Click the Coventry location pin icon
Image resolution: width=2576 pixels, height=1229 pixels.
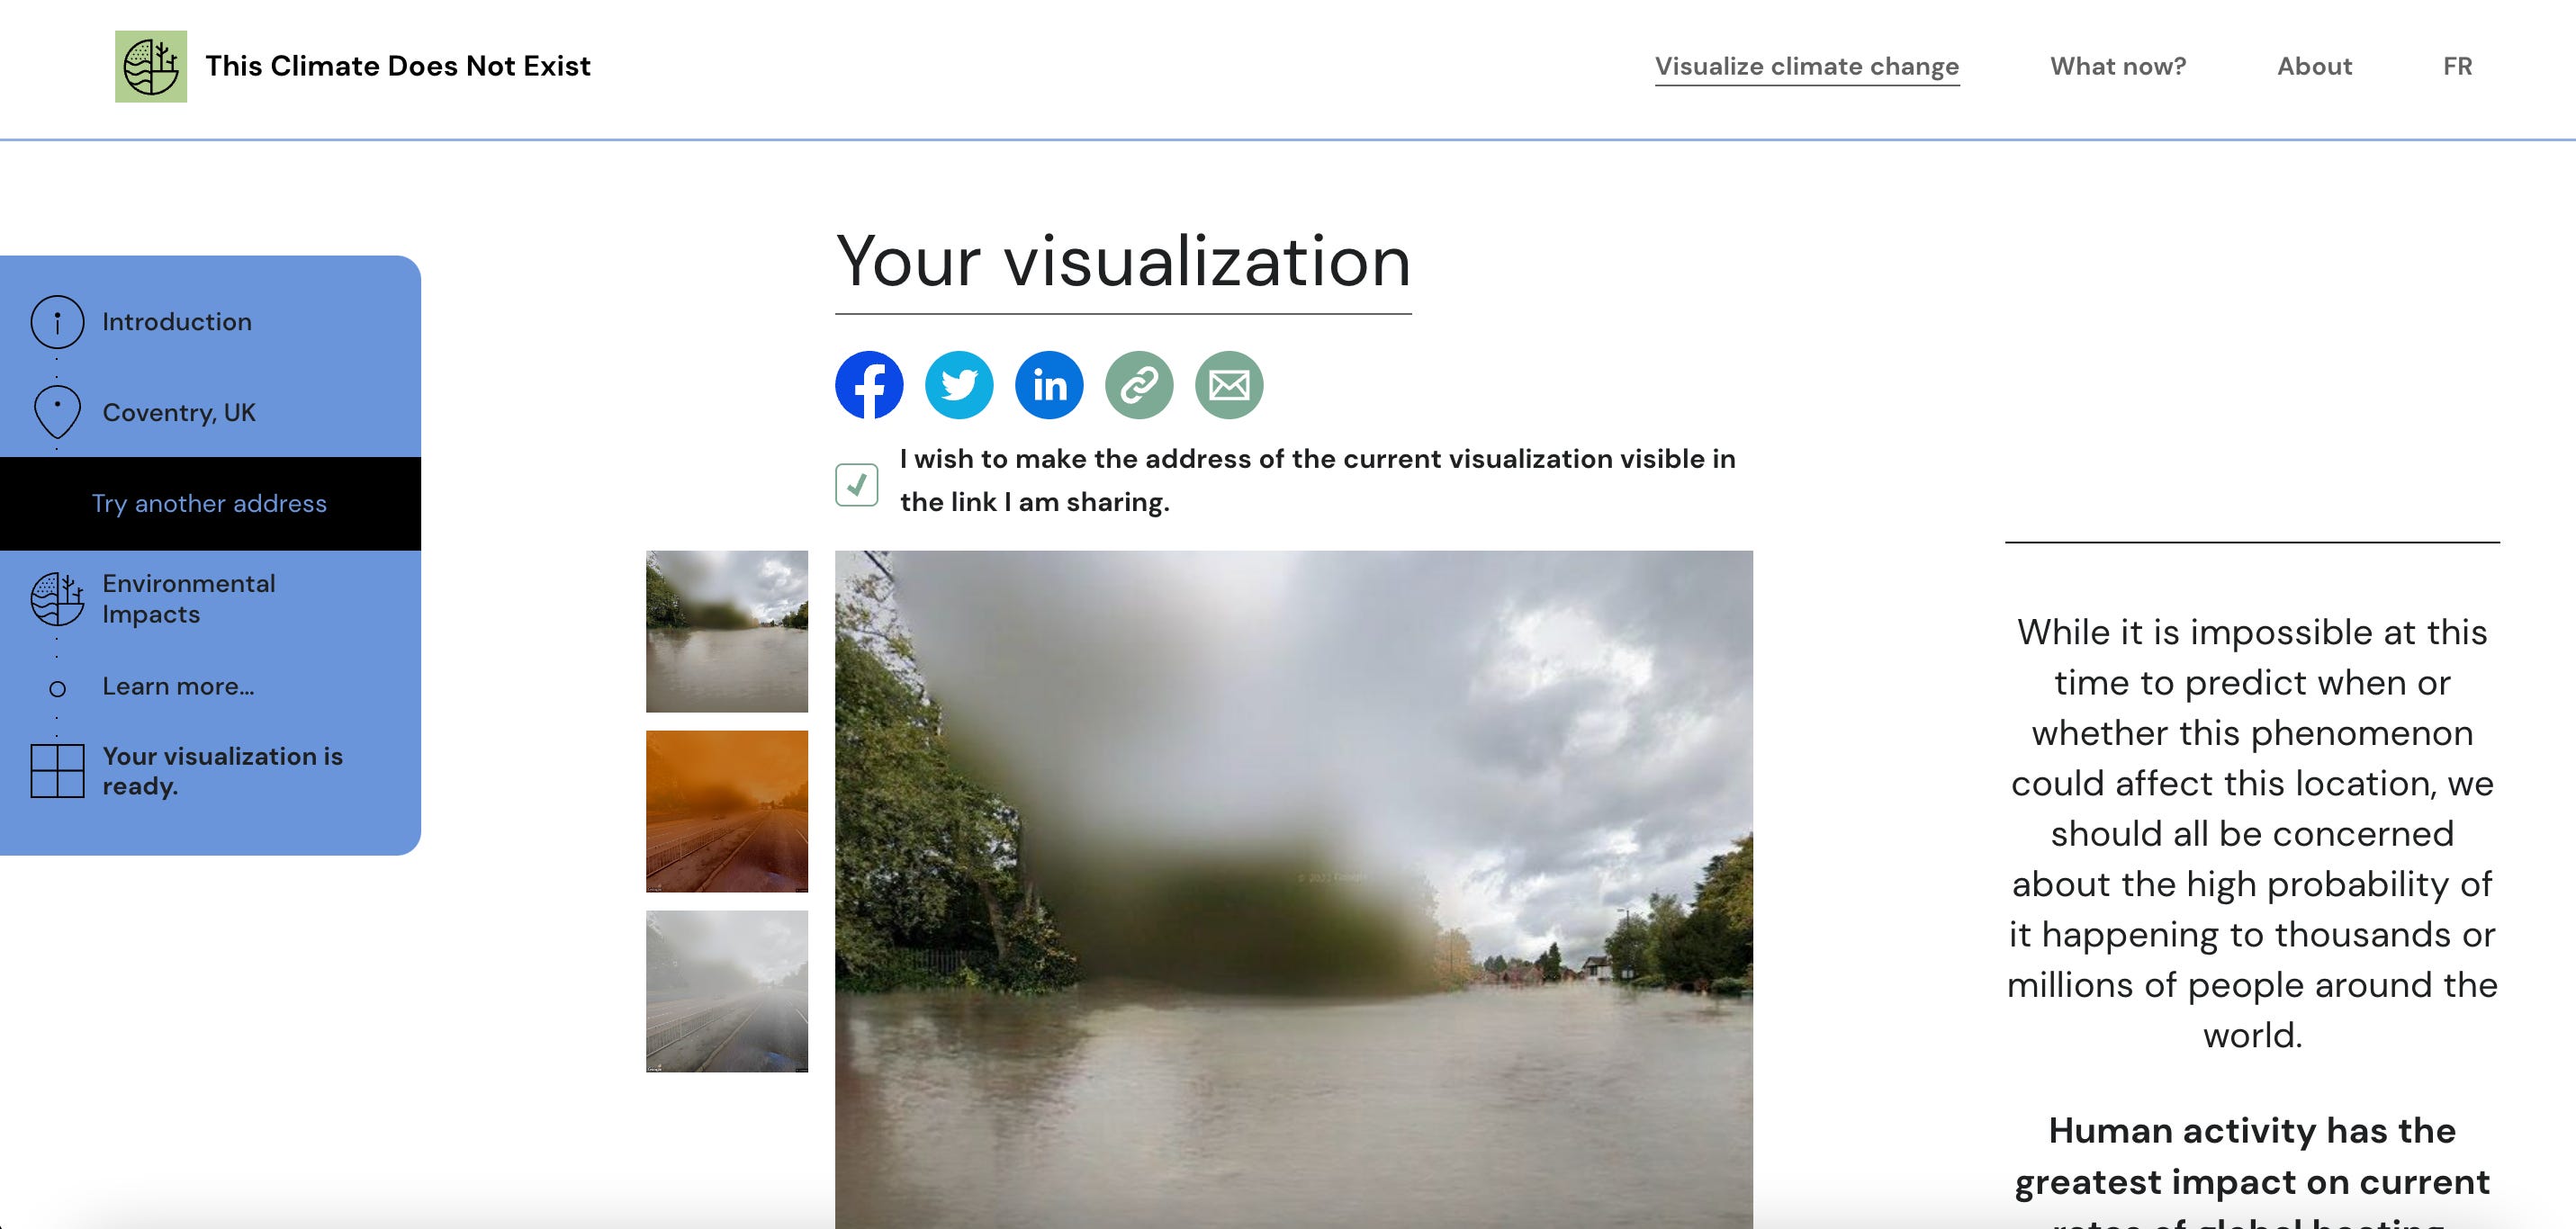coord(57,411)
